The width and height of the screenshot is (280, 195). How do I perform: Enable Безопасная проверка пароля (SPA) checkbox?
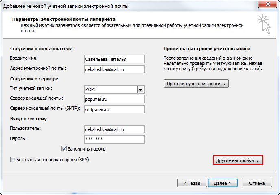[x=13, y=160]
